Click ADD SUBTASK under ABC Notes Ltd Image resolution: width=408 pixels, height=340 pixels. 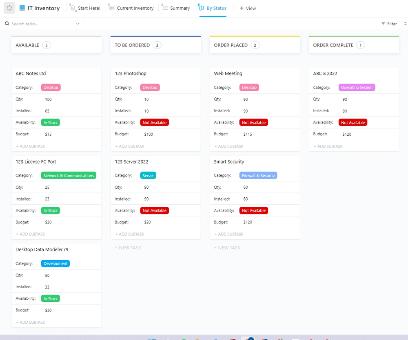[30, 146]
